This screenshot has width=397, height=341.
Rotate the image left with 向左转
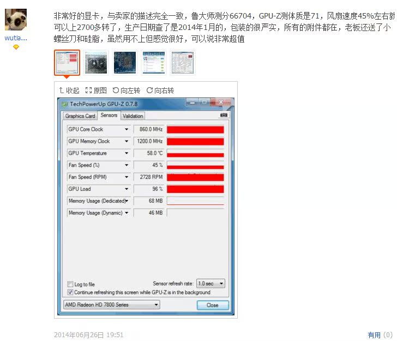tap(127, 90)
